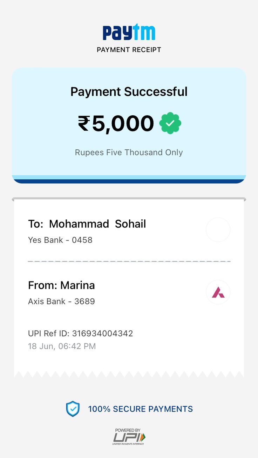Tap the ₹5,000 amount
The width and height of the screenshot is (258, 458).
[x=116, y=123]
